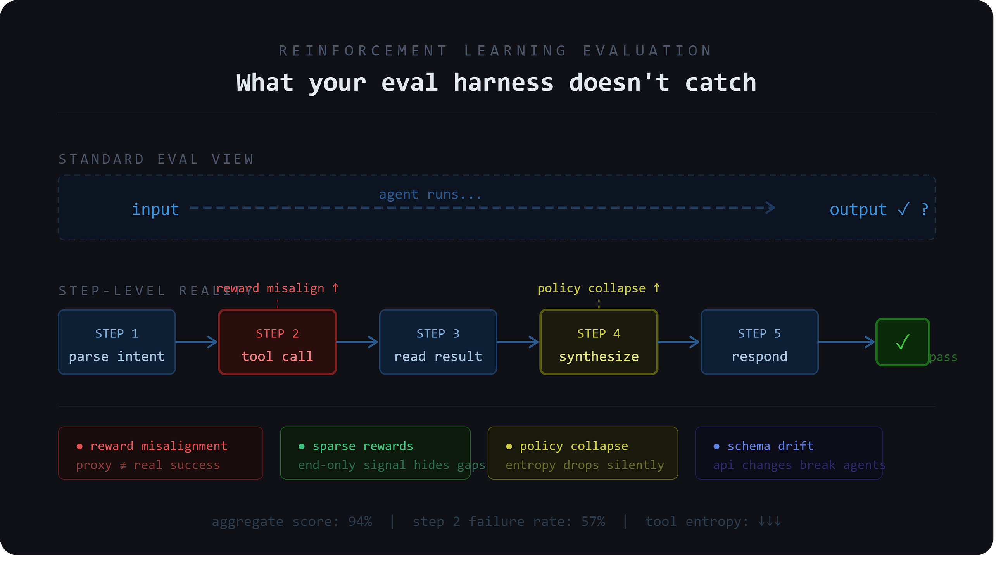Click the arrow from step 5 to pass box
Image resolution: width=1008 pixels, height=570 pixels.
[847, 342]
